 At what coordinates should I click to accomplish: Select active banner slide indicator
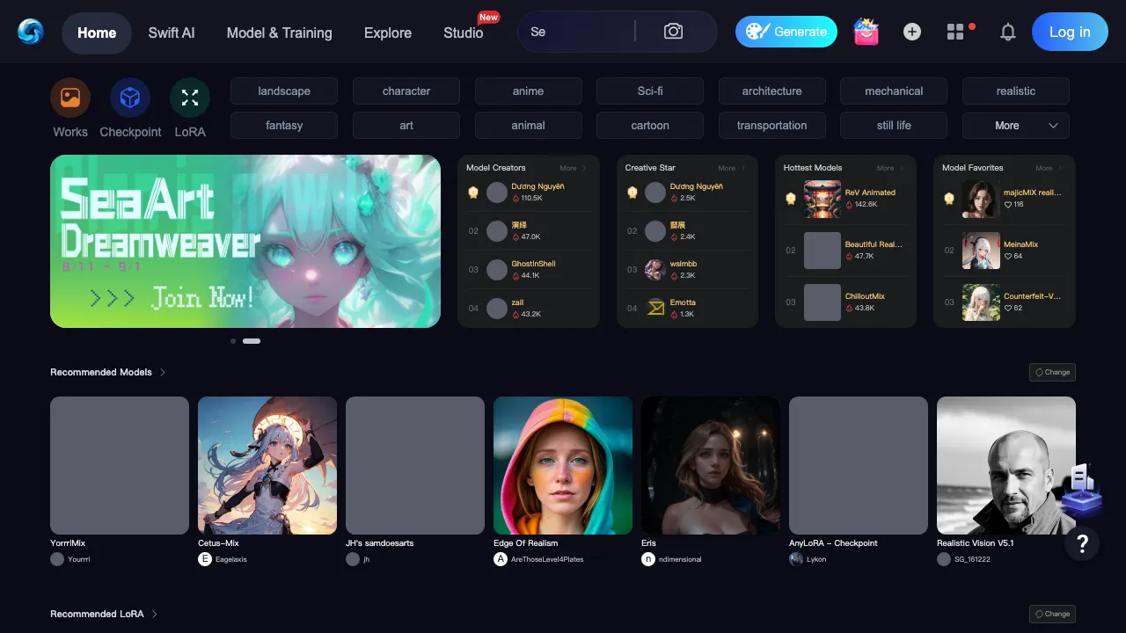pos(252,341)
